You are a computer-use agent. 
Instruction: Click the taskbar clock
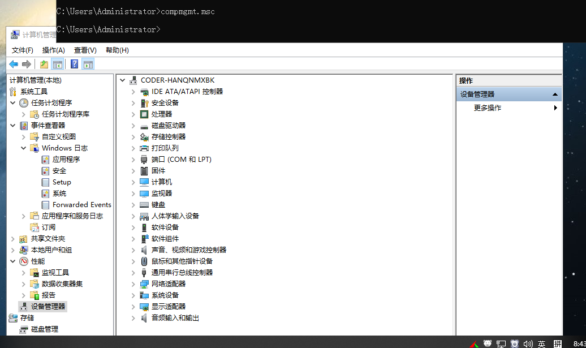pos(579,343)
